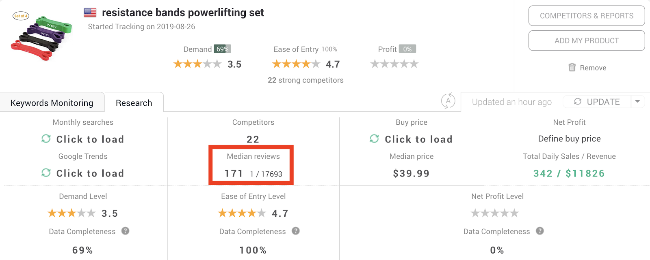Load Buy price via refresh icon
Screen dimensions: 650x260
click(x=374, y=139)
